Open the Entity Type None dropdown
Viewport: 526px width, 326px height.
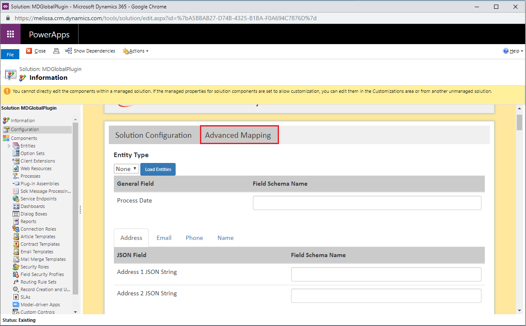[126, 169]
